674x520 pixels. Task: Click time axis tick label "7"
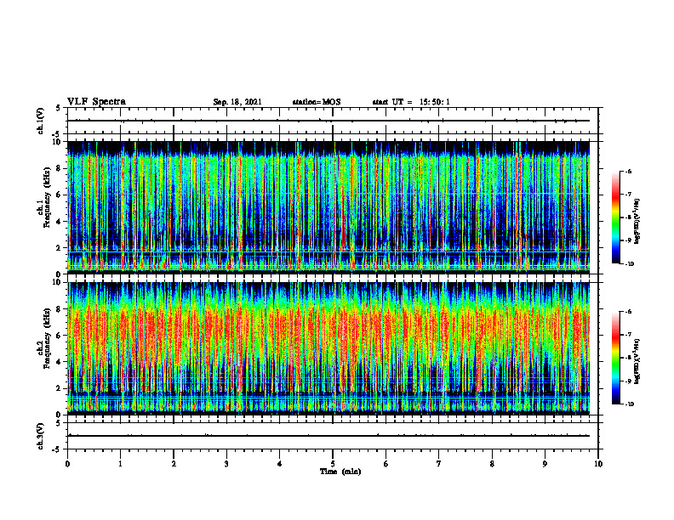pyautogui.click(x=439, y=464)
